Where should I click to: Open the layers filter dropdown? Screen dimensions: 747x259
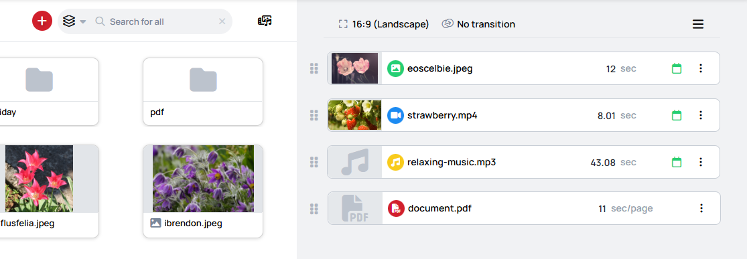click(x=74, y=21)
